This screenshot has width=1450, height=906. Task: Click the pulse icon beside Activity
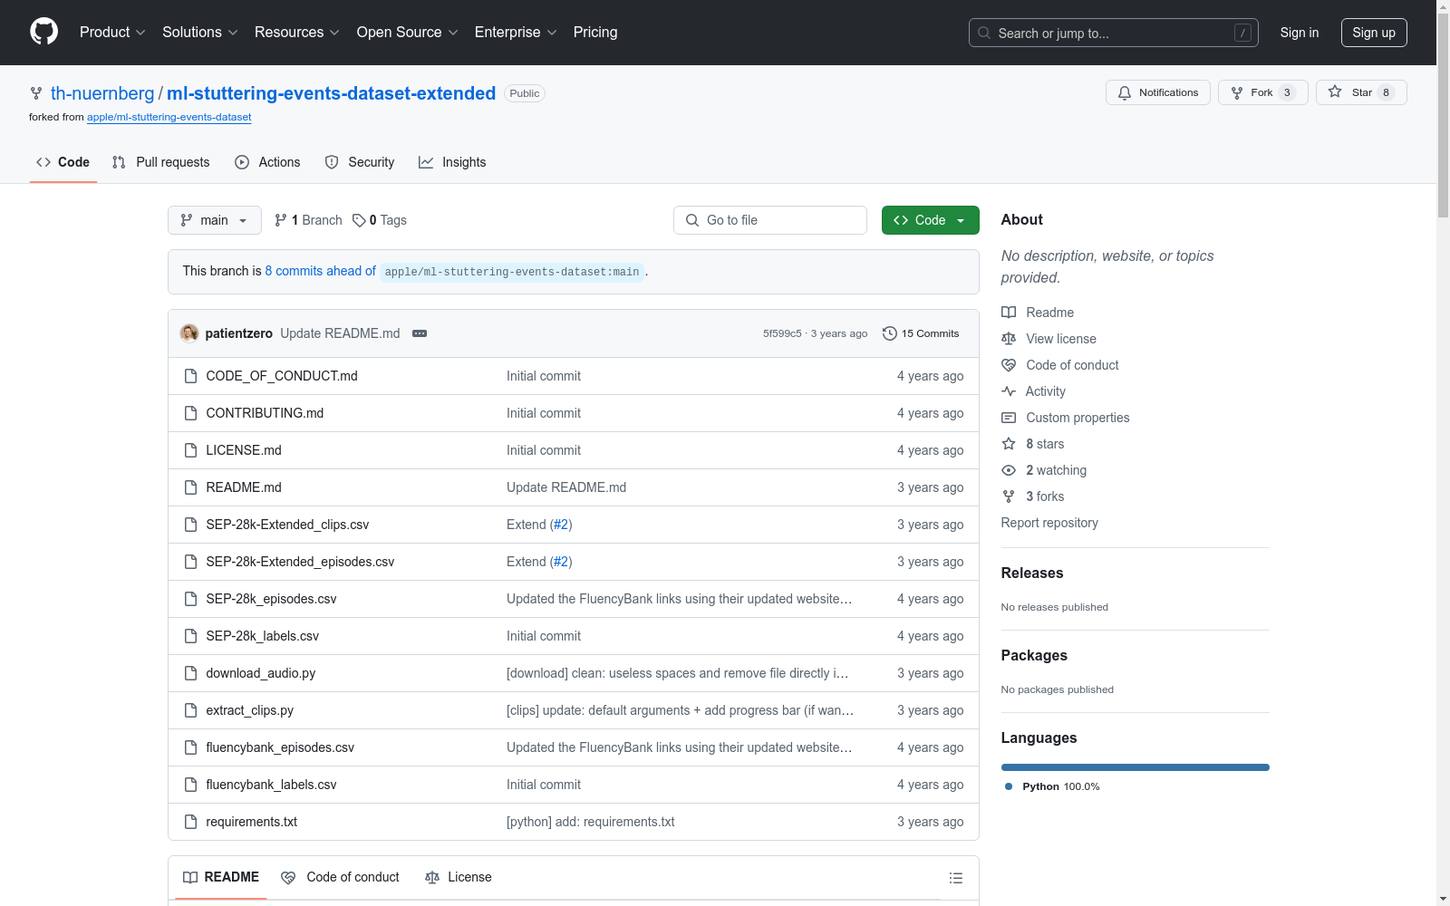coord(1009,391)
